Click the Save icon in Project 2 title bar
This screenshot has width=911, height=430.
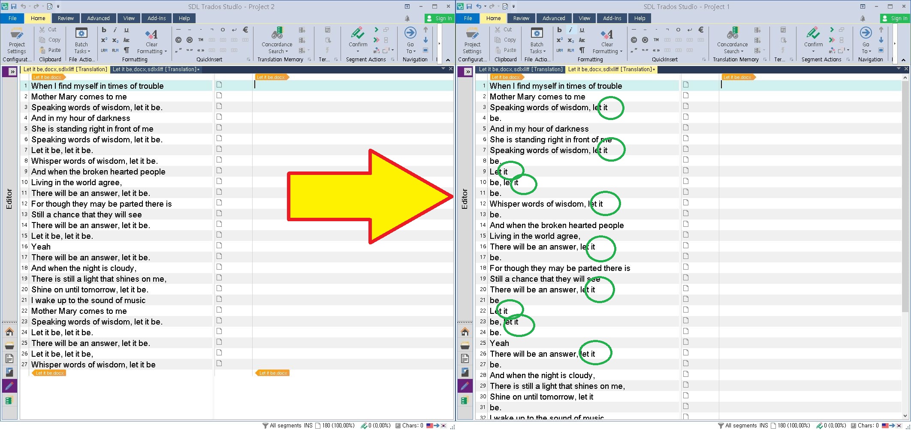point(14,6)
